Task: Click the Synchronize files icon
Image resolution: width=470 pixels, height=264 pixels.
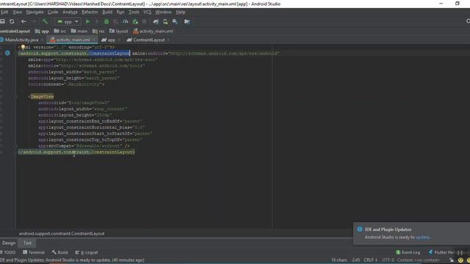Action: pos(12,21)
